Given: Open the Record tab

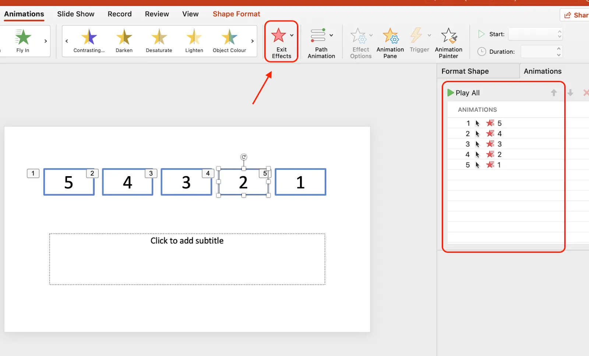Looking at the screenshot, I should (x=120, y=14).
